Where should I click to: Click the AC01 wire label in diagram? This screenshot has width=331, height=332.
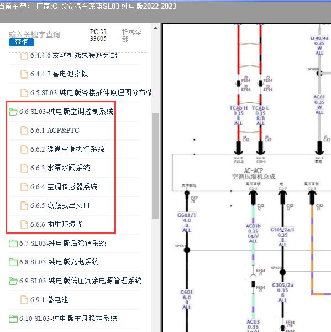tap(319, 97)
